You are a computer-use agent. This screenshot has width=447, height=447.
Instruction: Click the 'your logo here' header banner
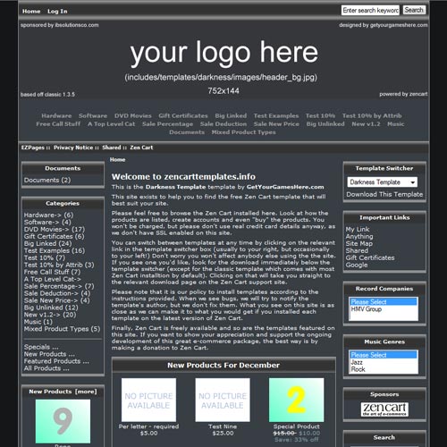pyautogui.click(x=223, y=61)
